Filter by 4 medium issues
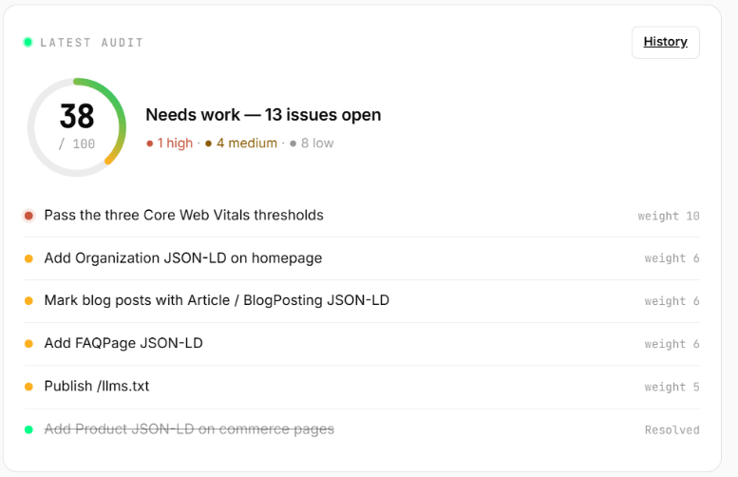The height and width of the screenshot is (477, 738). coord(241,143)
